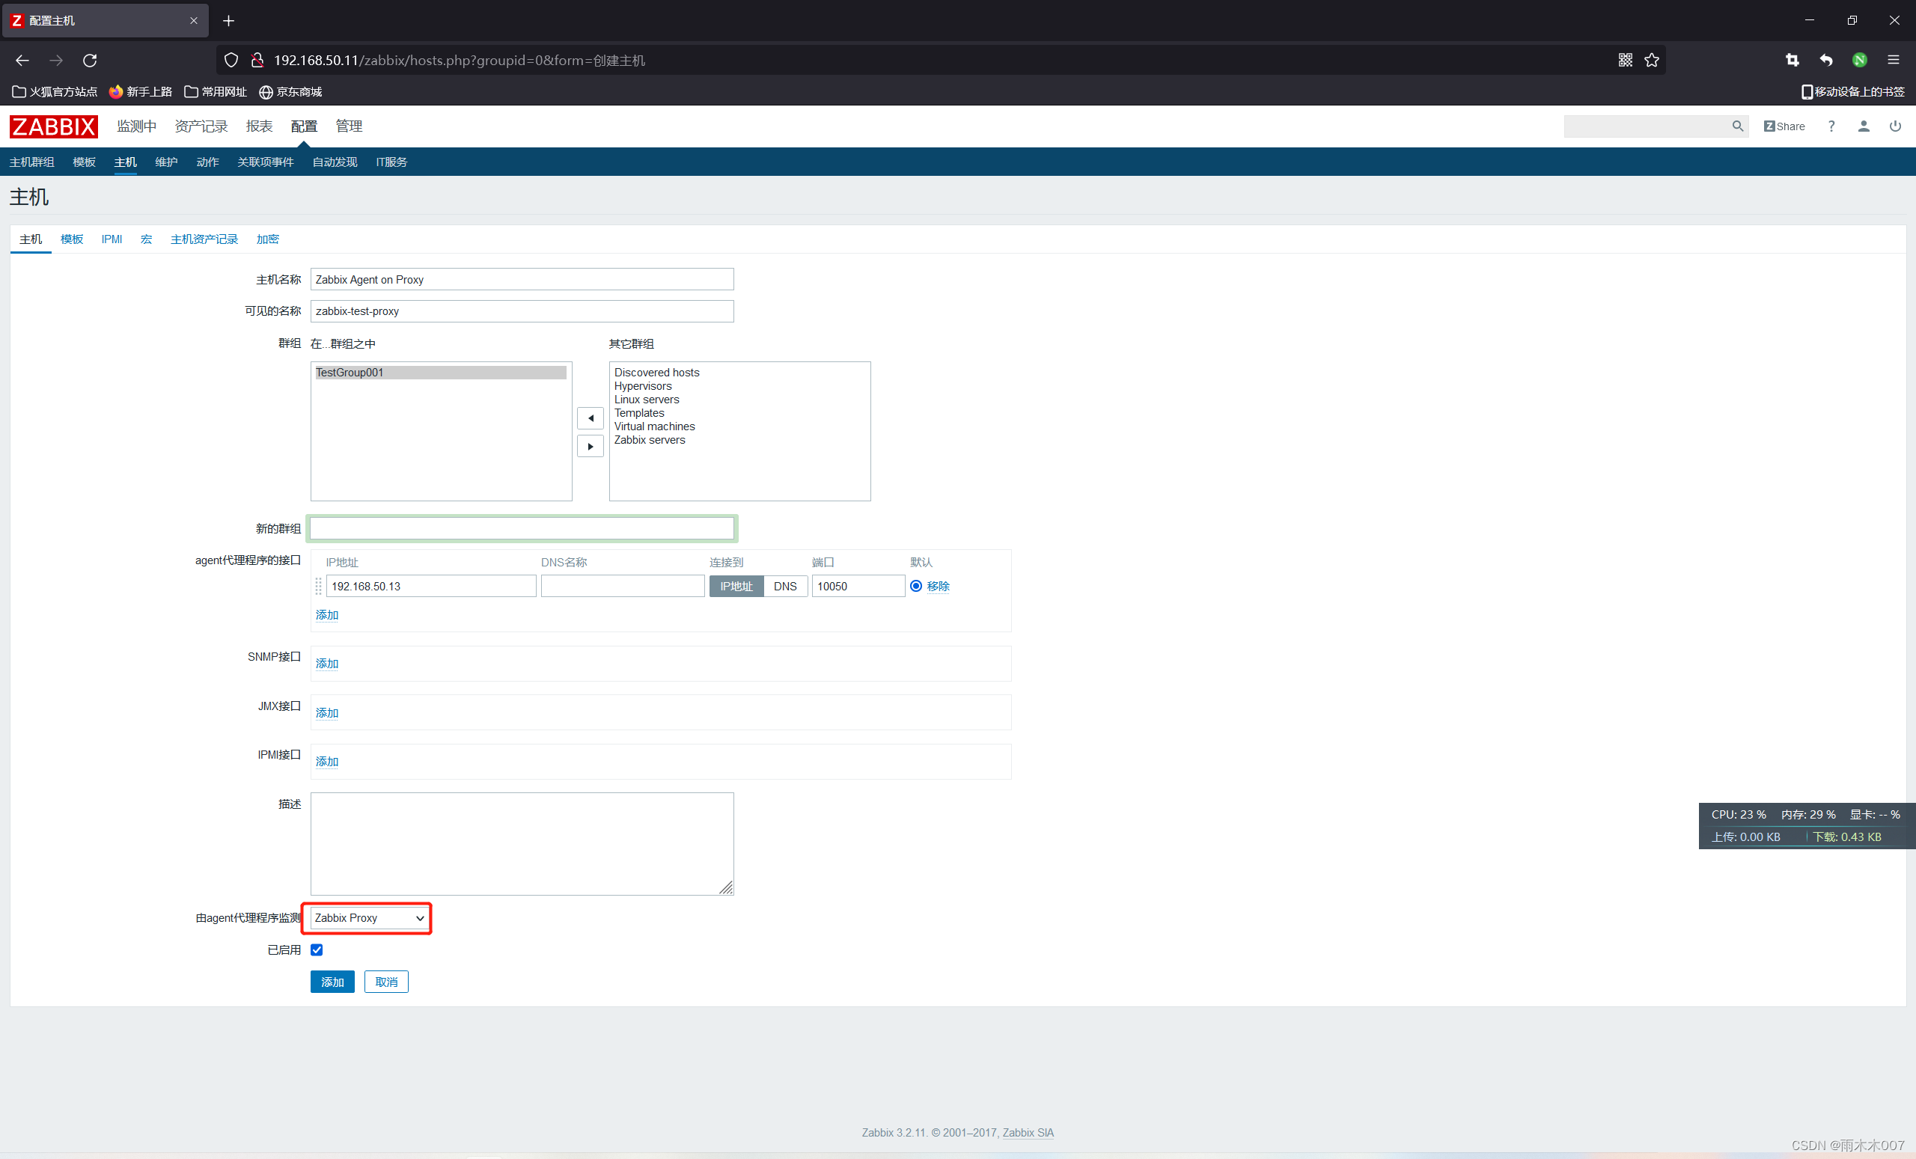Click the Zabbix search magnifier icon
The height and width of the screenshot is (1159, 1916).
click(x=1737, y=126)
